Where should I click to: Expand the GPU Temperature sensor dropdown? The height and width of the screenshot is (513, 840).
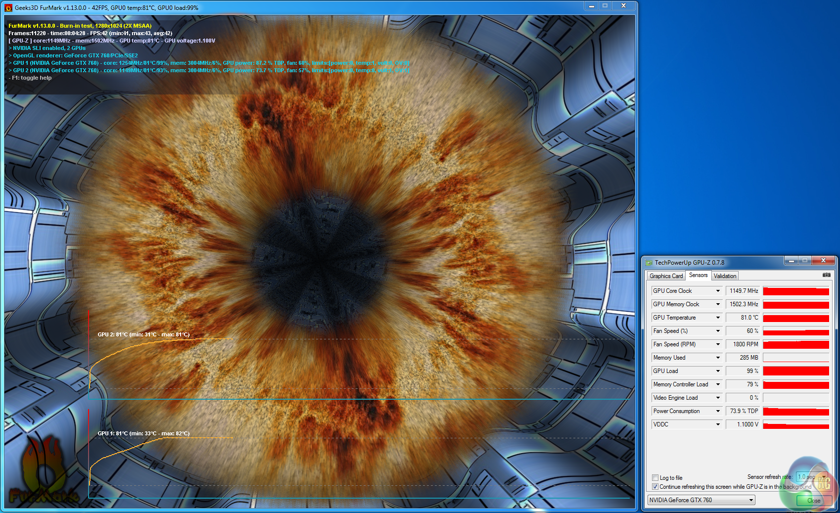click(x=718, y=318)
